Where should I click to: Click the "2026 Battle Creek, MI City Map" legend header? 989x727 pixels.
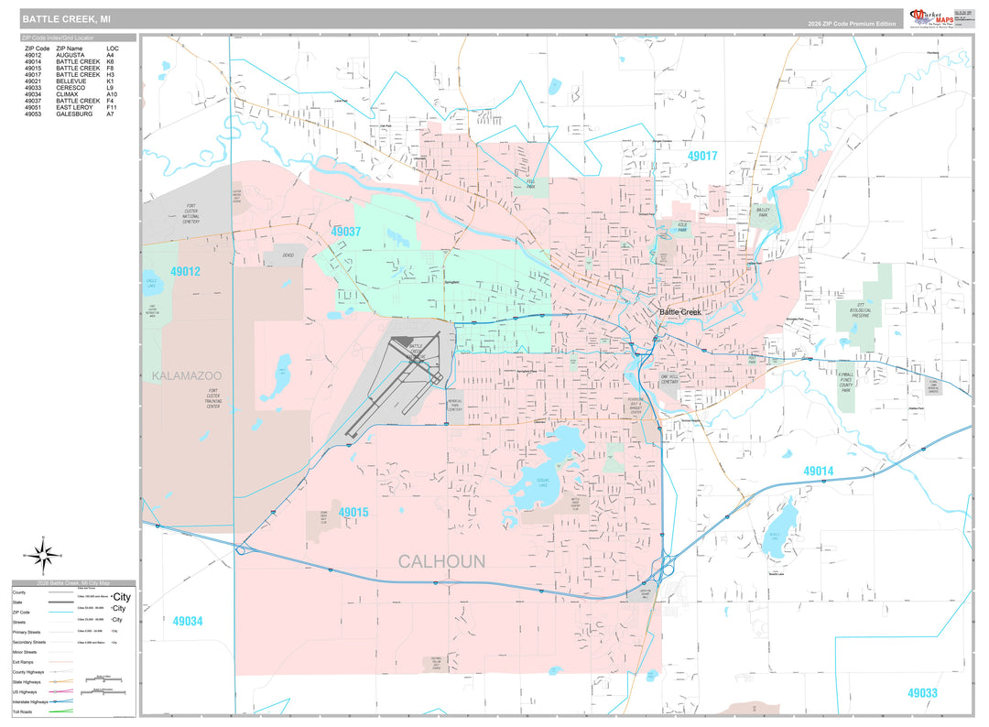pos(73,583)
